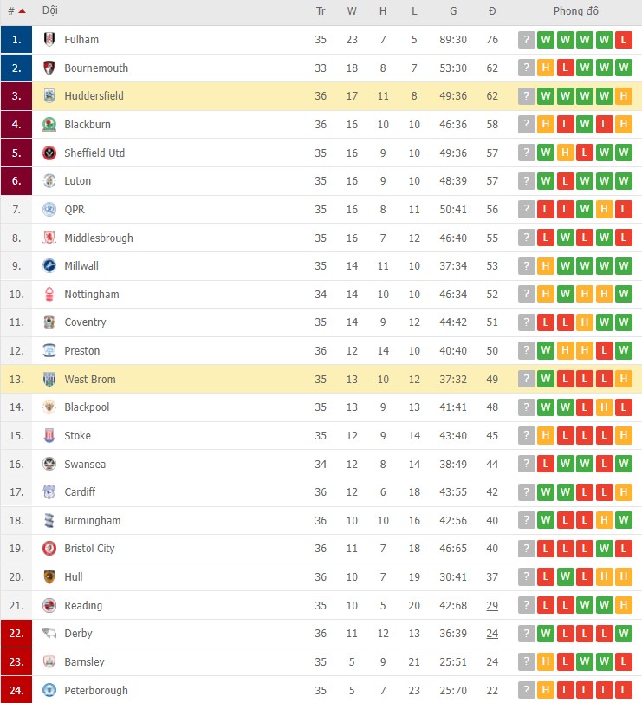
Task: Click the Peterborough club crest icon
Action: tap(49, 691)
